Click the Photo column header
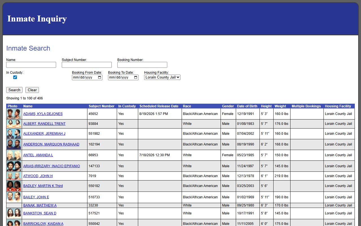Image resolution: width=361 pixels, height=226 pixels. (12, 106)
